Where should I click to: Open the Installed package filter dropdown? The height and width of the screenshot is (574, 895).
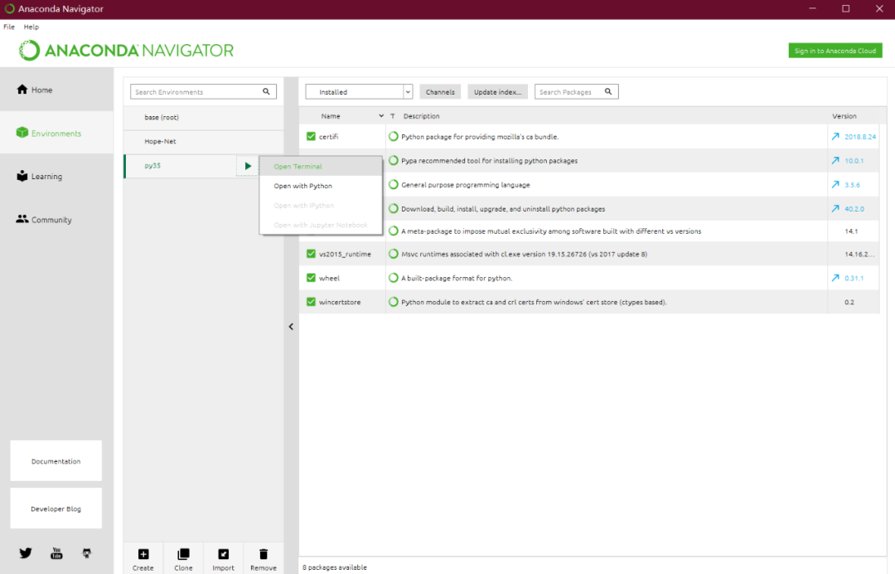click(x=359, y=91)
